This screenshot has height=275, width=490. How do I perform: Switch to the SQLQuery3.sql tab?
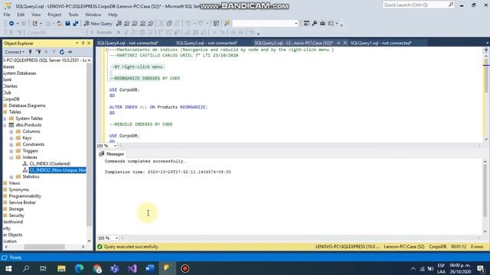207,43
